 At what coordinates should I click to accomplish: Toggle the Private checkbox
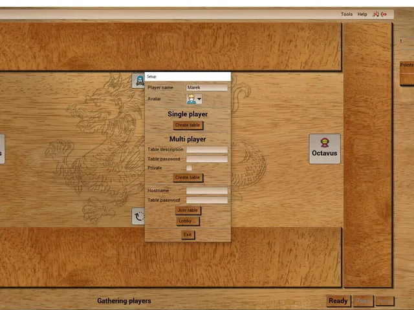(189, 168)
